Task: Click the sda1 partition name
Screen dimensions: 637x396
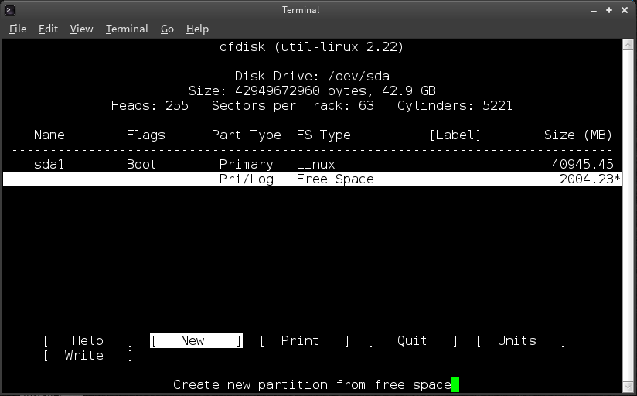Action: coord(49,164)
